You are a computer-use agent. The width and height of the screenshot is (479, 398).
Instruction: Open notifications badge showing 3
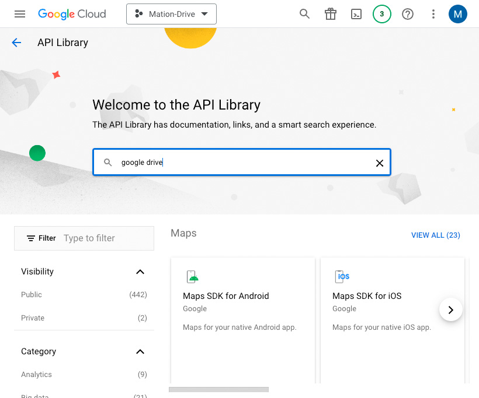(x=382, y=14)
